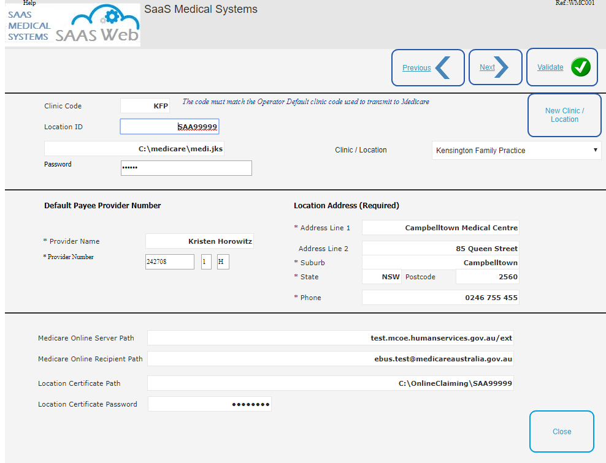
Task: Click the 'Medicare Online Server Path' label
Action: (x=86, y=339)
